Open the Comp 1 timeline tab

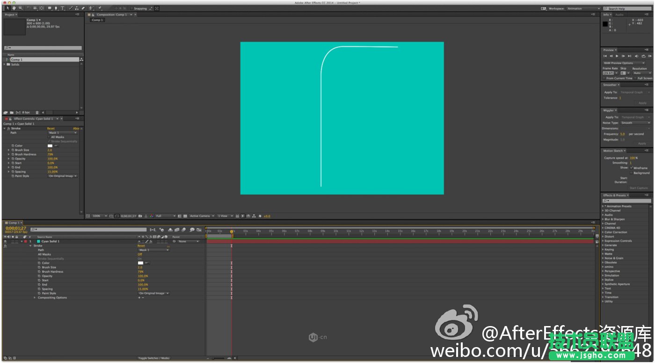[13, 223]
